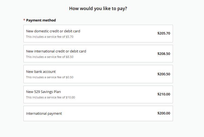Select the $200.00 amount
The height and width of the screenshot is (137, 204).
coord(164,113)
